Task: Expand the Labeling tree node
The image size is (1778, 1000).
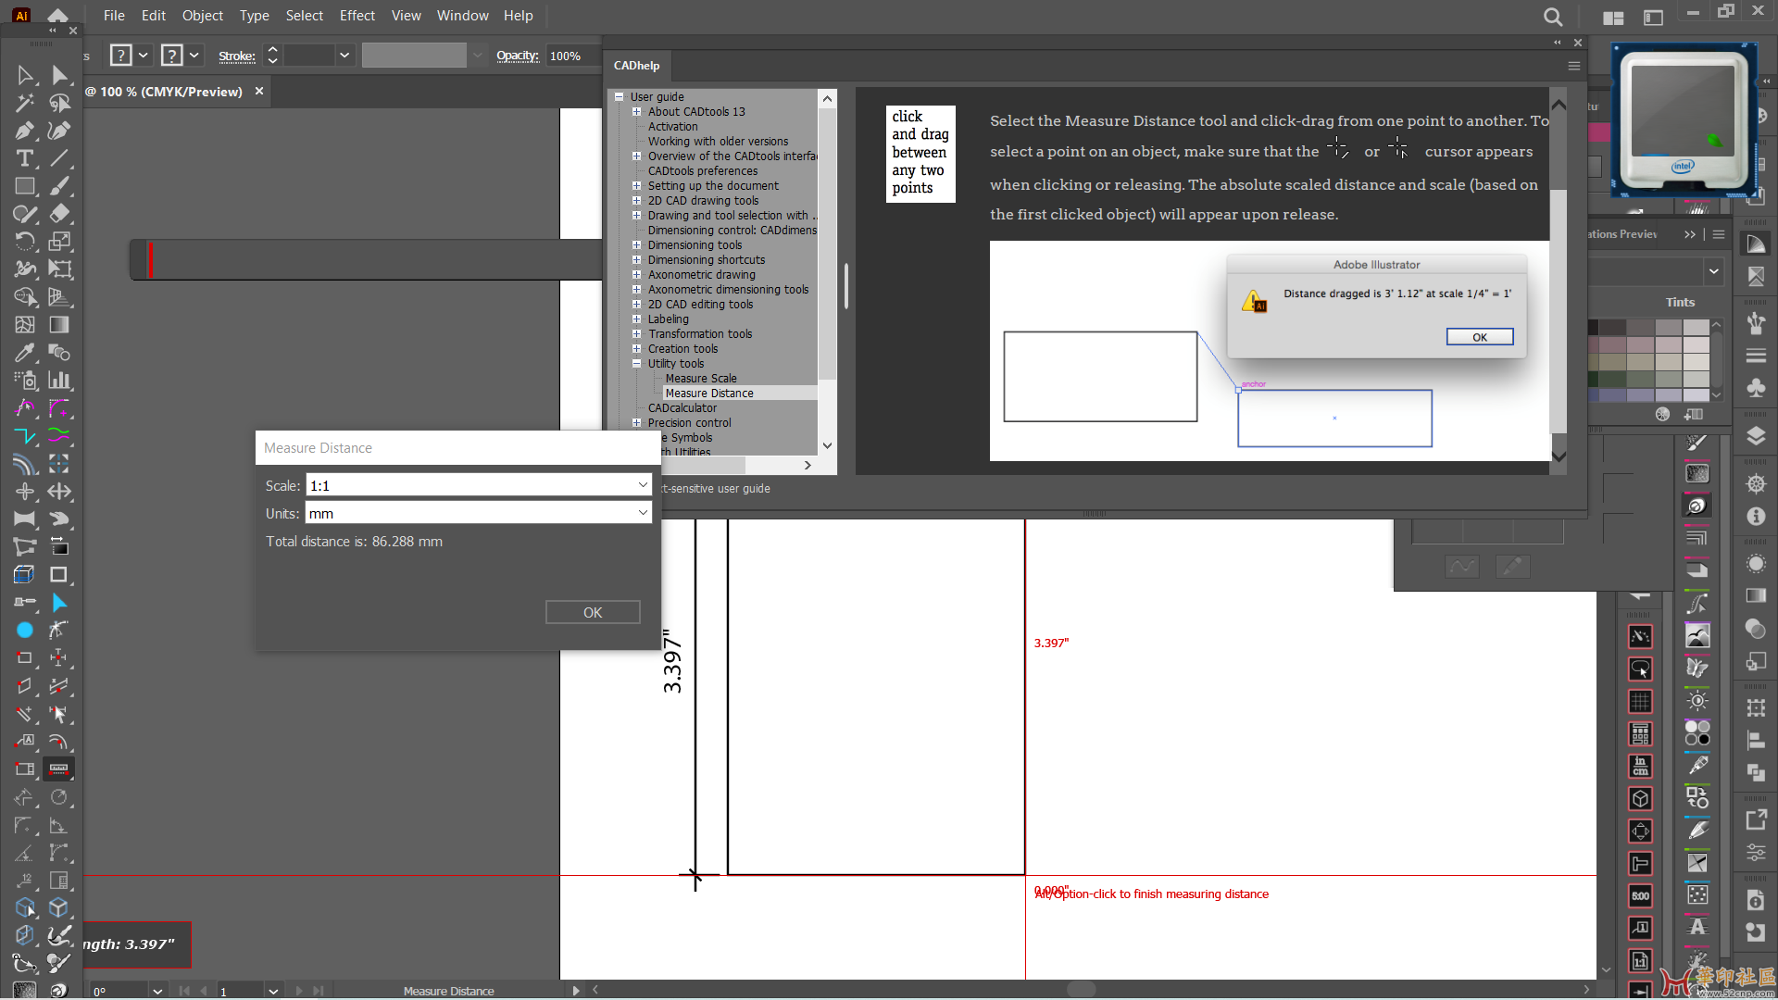Action: (636, 319)
